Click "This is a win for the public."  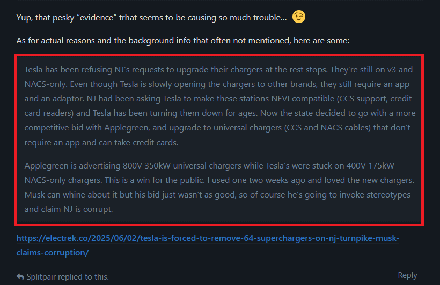coord(155,180)
